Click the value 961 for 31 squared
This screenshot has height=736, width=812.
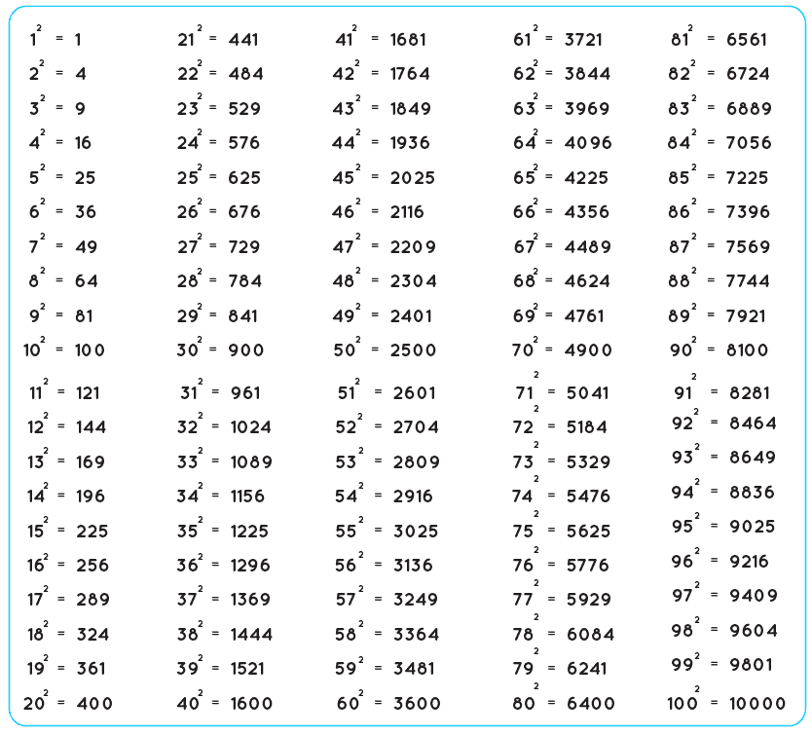[245, 393]
